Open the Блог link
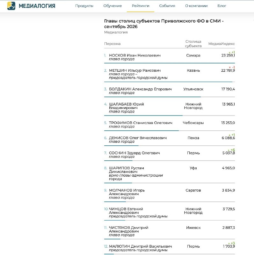The height and width of the screenshot is (255, 254). [222, 6]
